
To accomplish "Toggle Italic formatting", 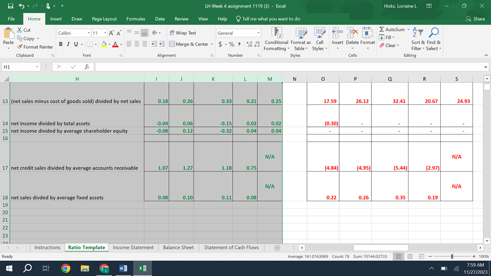I will tap(68, 44).
